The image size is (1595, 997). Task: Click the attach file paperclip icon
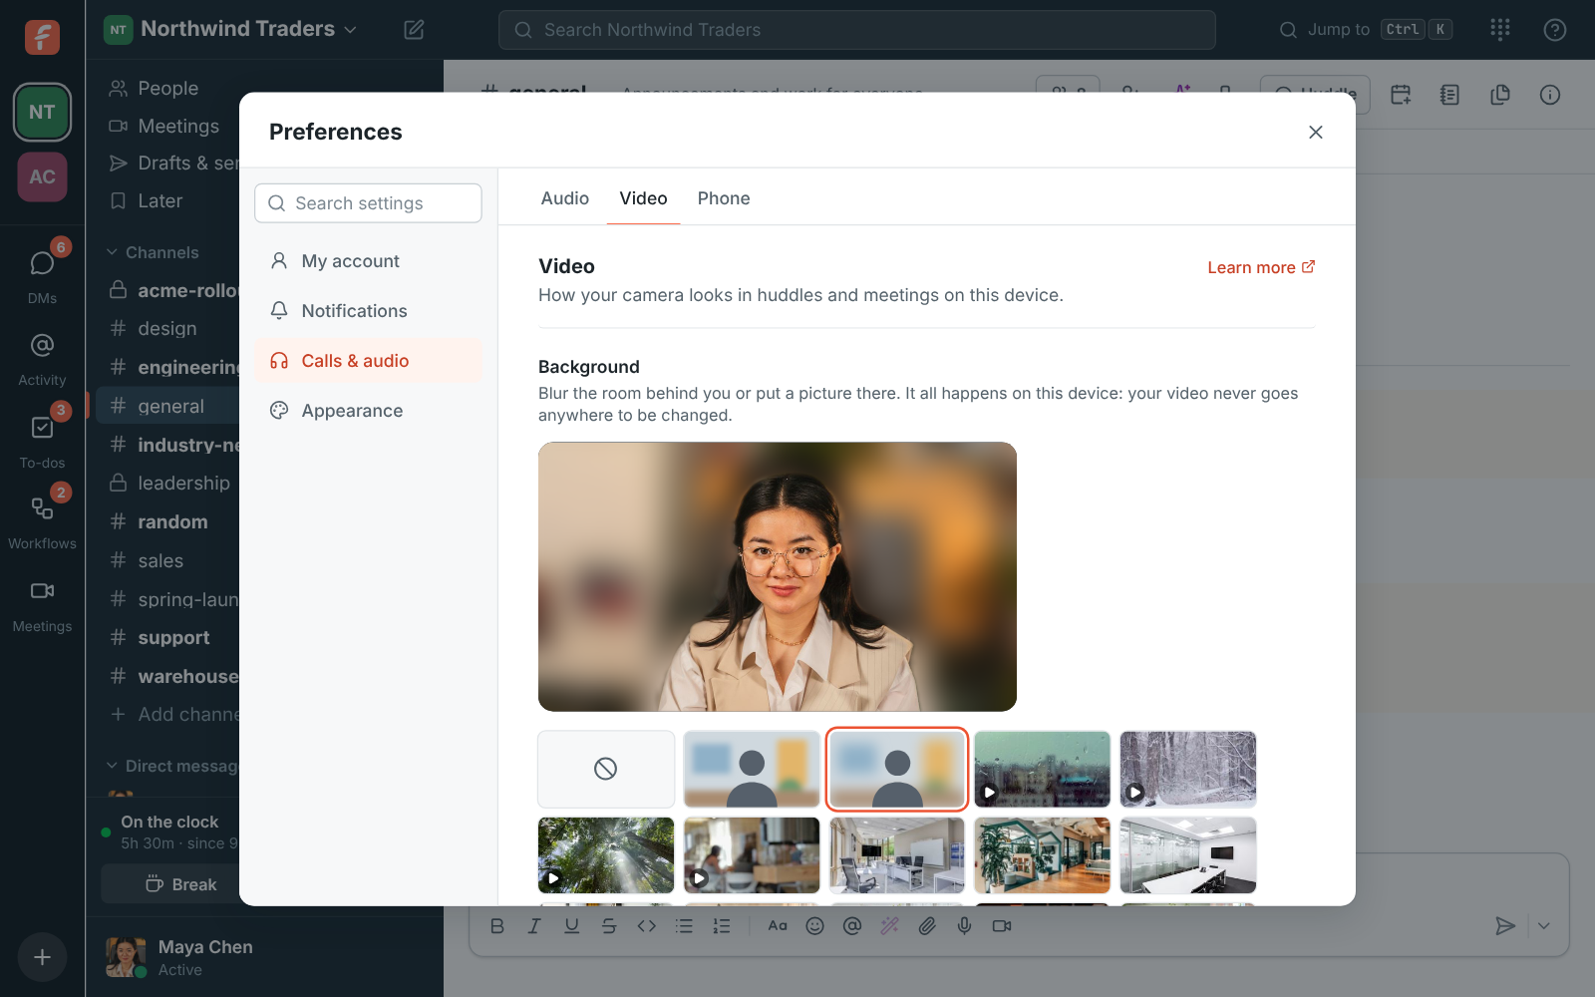coord(927,926)
